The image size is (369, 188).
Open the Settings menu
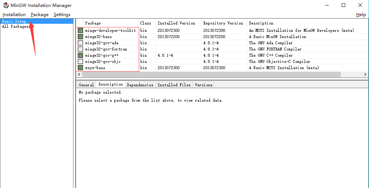pyautogui.click(x=62, y=15)
